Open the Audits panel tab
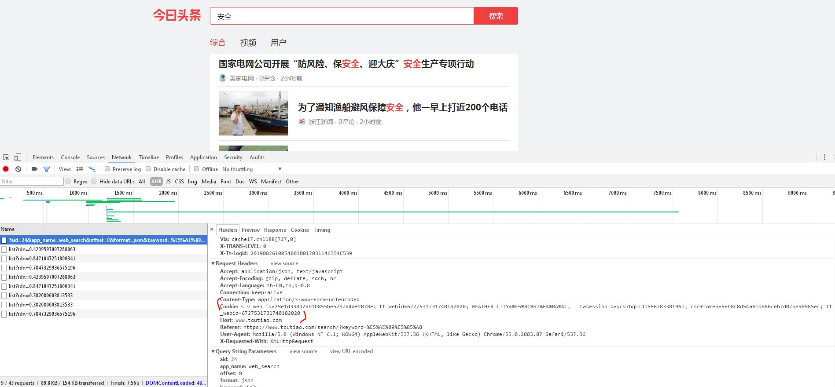Viewport: 835px width, 387px height. 257,157
